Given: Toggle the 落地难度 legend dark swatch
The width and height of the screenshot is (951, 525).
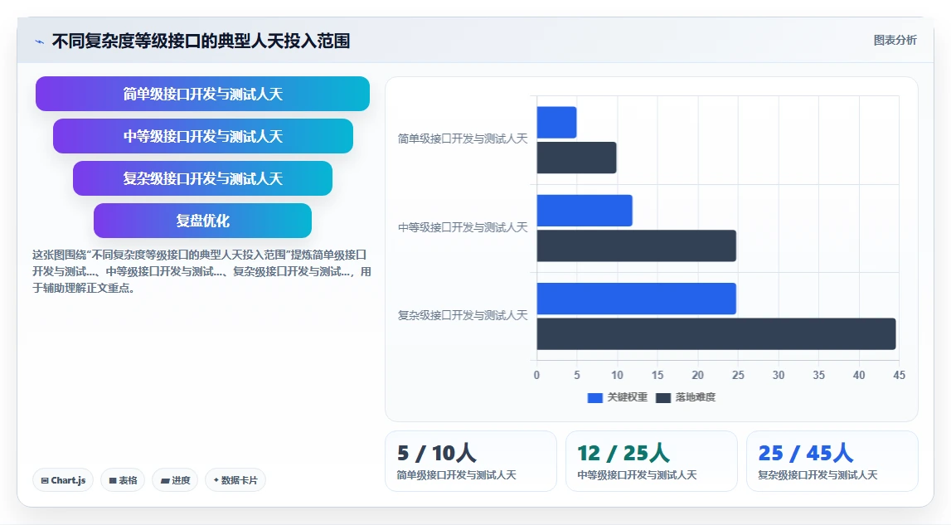Looking at the screenshot, I should 663,397.
